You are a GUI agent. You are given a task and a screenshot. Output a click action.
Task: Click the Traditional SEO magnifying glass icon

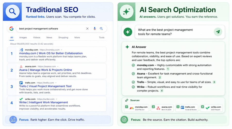pyautogui.click(x=12, y=11)
